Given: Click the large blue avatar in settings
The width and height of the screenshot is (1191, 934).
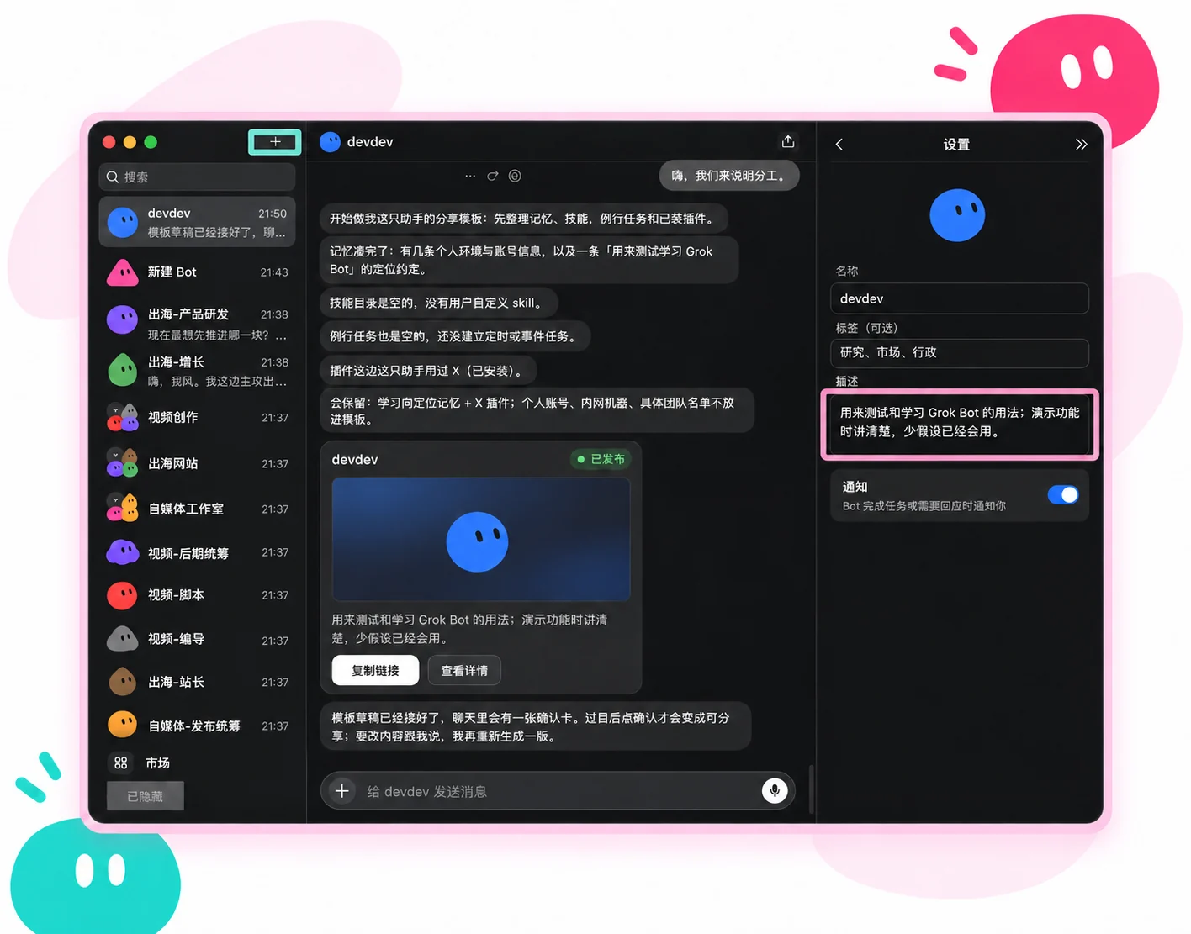Looking at the screenshot, I should point(957,215).
